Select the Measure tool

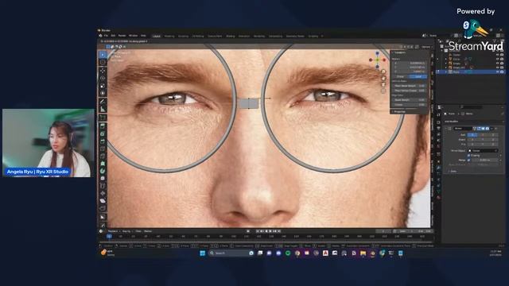(103, 110)
